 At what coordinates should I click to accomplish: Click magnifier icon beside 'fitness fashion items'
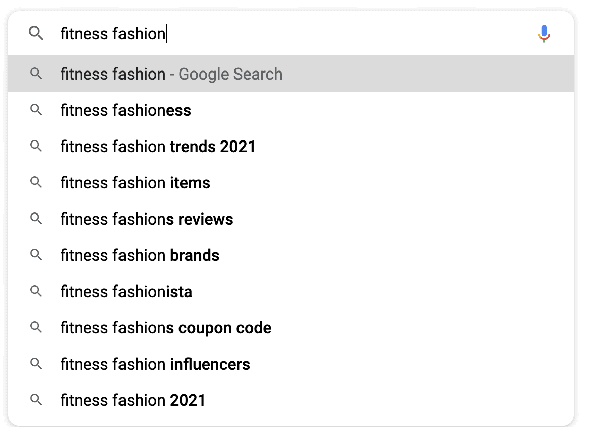36,182
